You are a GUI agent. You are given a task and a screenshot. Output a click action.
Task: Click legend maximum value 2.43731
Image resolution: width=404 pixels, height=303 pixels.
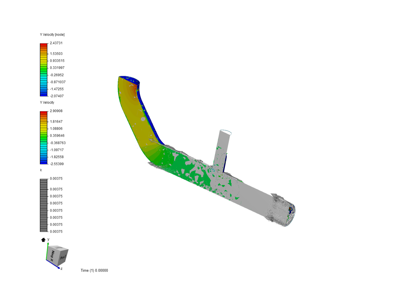(56, 43)
